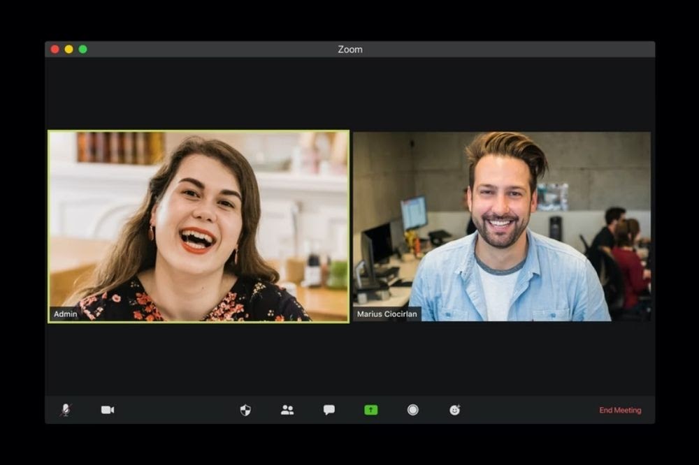Open Participants list options

[287, 410]
